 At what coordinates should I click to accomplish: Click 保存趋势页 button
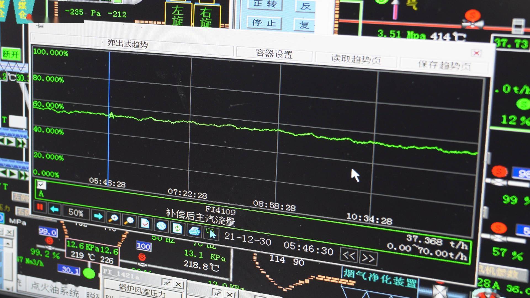click(444, 65)
